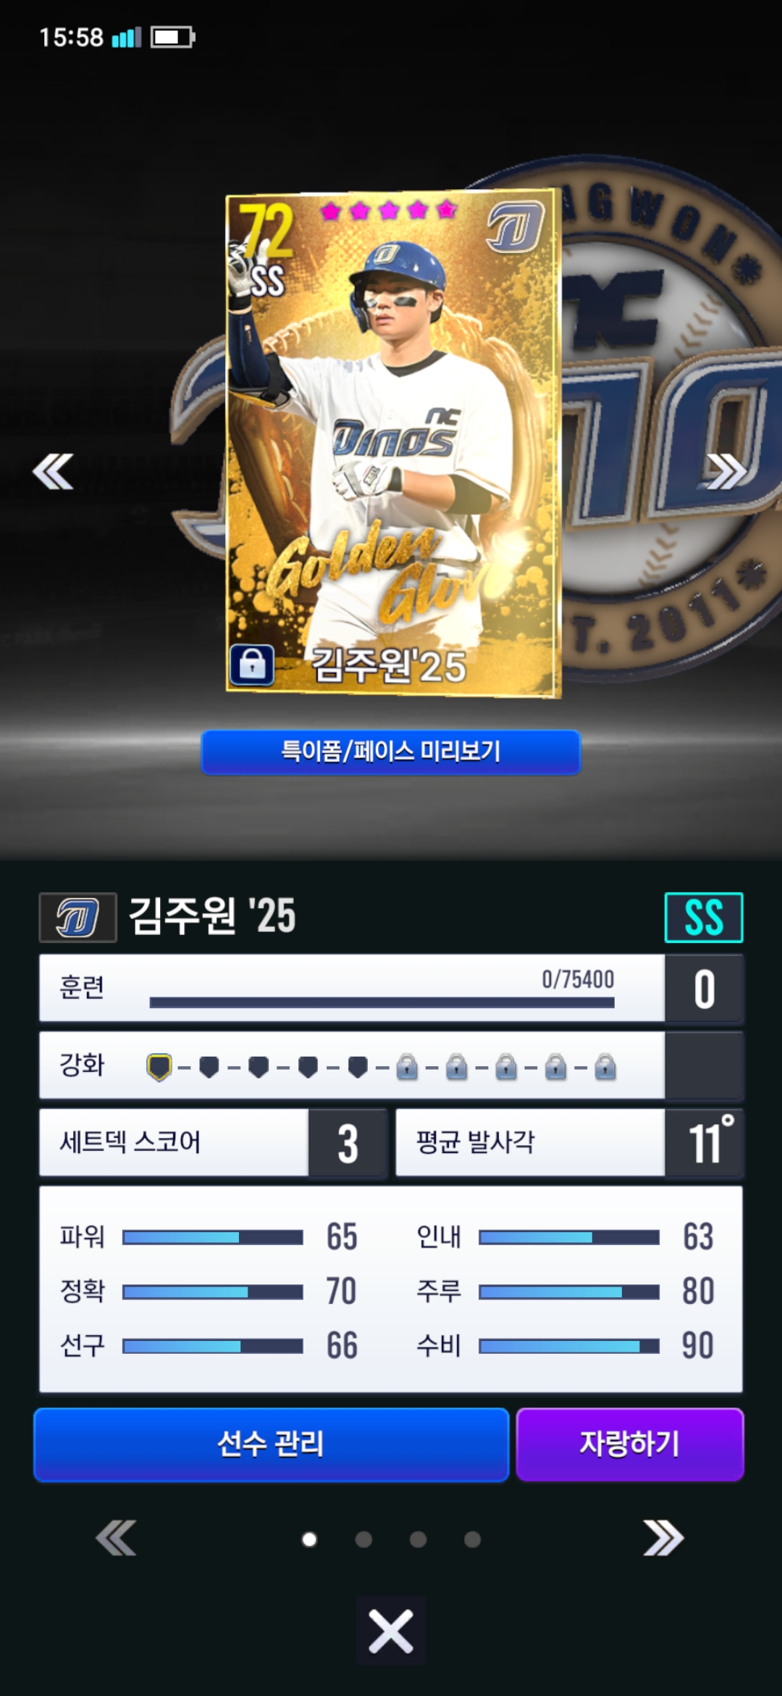The height and width of the screenshot is (1696, 782).
Task: Tap the 평균 발사각 launch angle panel
Action: pos(569,1142)
